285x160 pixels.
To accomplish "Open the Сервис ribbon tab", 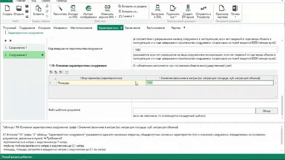I will pyautogui.click(x=46, y=1).
